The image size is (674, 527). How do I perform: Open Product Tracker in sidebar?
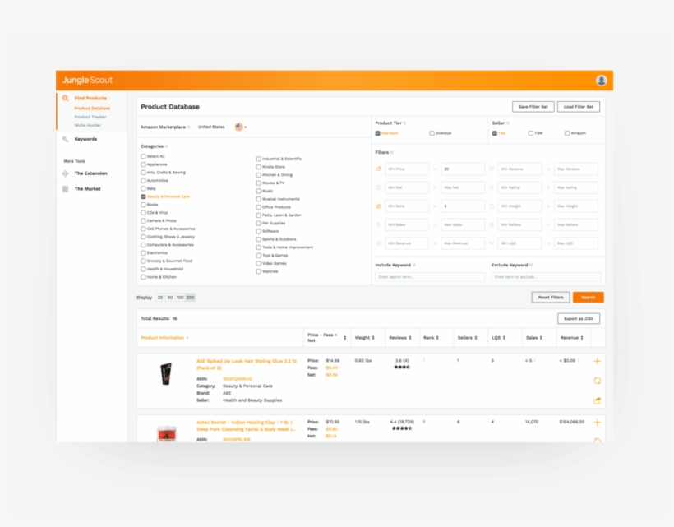tap(90, 117)
